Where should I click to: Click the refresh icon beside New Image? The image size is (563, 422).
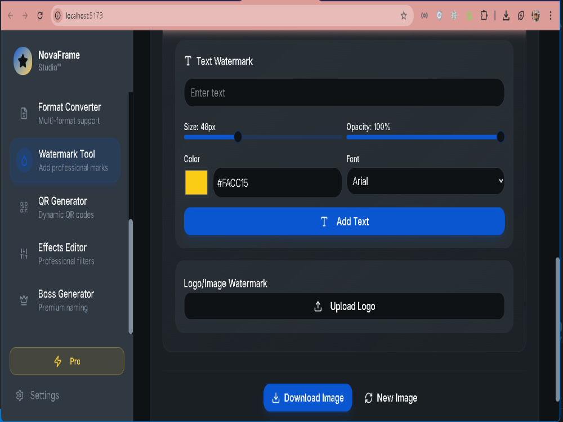click(368, 398)
